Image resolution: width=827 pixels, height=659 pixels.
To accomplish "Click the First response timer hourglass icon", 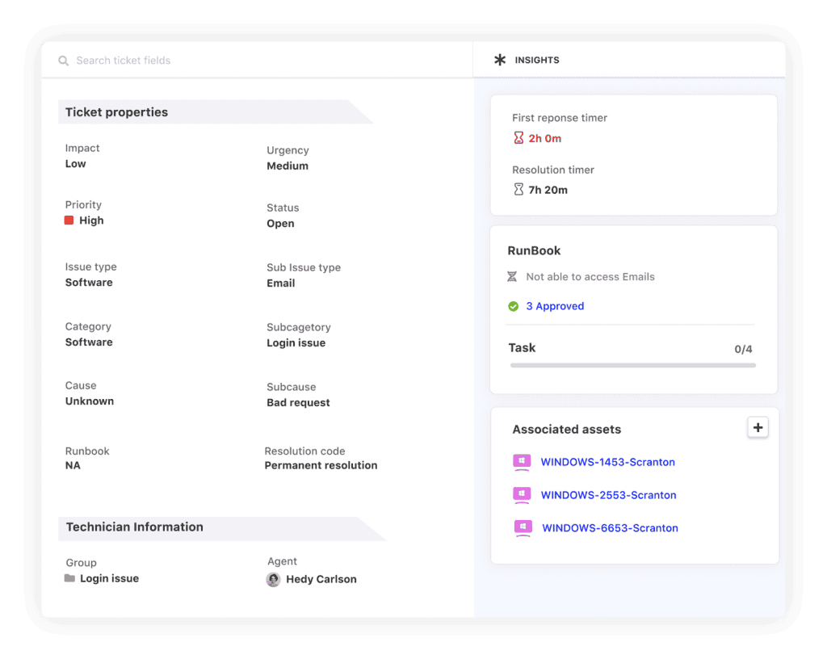I will tap(518, 138).
